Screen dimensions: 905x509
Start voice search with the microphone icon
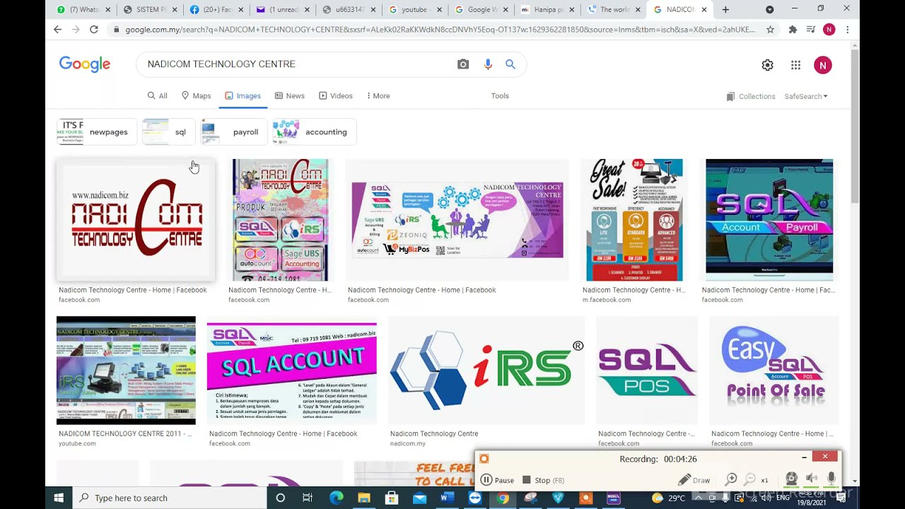tap(488, 64)
